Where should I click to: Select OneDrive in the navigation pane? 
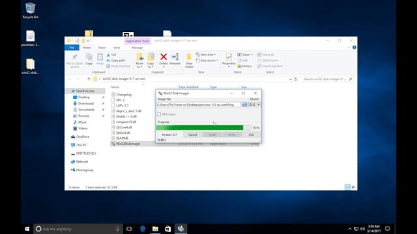(83, 136)
